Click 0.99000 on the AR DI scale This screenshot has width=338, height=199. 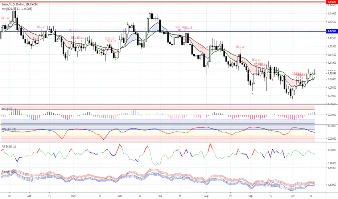332,163
